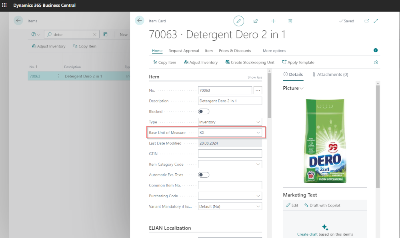Click inside the GTIN input field

pos(230,153)
